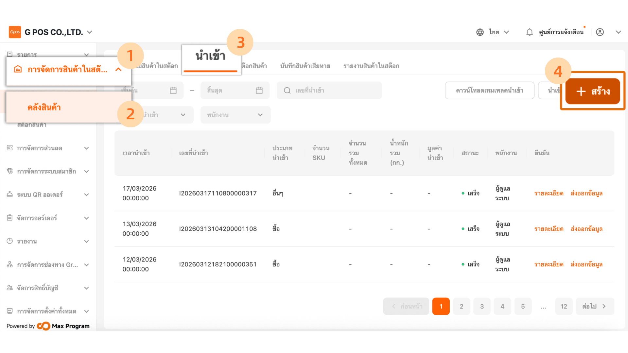Click the magnifier icon in import number search
The image size is (628, 353).
point(287,91)
